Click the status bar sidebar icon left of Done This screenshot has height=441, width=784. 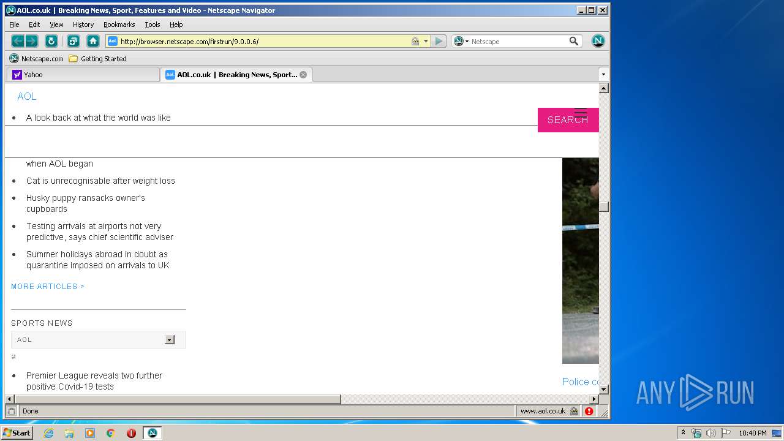[12, 411]
